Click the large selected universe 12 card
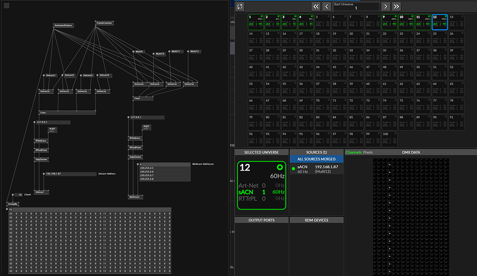Viewport: 477px width, 276px height. pos(261,185)
